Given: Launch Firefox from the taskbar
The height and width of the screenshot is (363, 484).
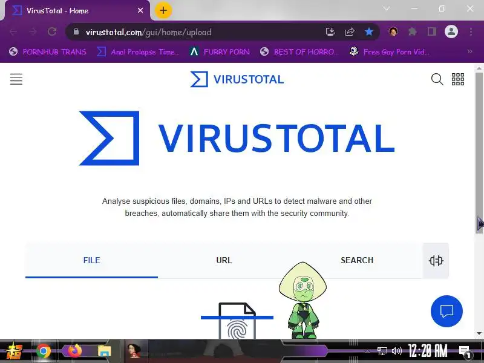Looking at the screenshot, I should pos(74,352).
